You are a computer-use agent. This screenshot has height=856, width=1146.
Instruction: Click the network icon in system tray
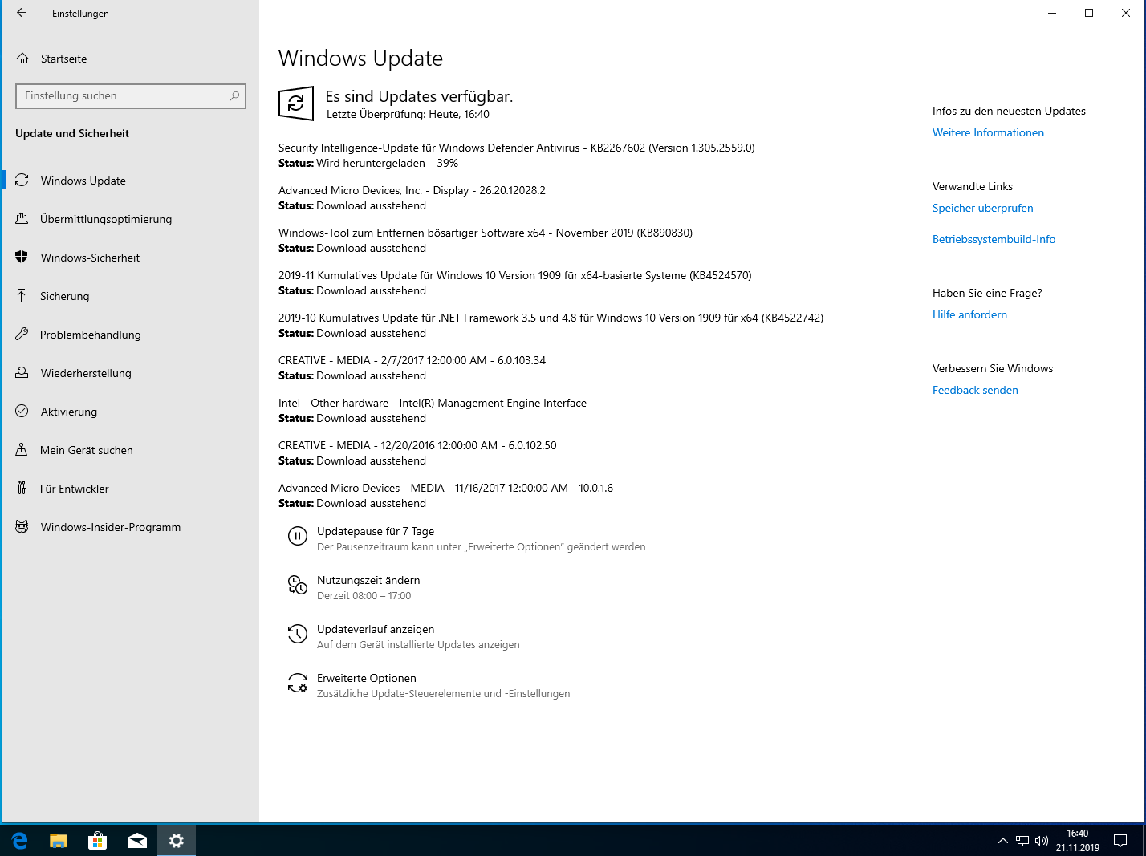(x=1022, y=841)
